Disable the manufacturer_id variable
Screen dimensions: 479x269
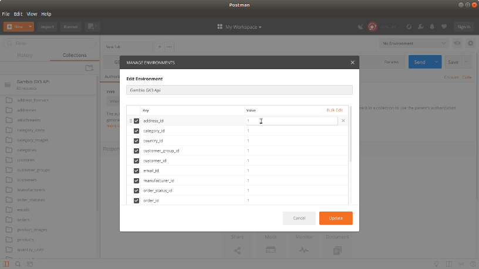coord(137,181)
